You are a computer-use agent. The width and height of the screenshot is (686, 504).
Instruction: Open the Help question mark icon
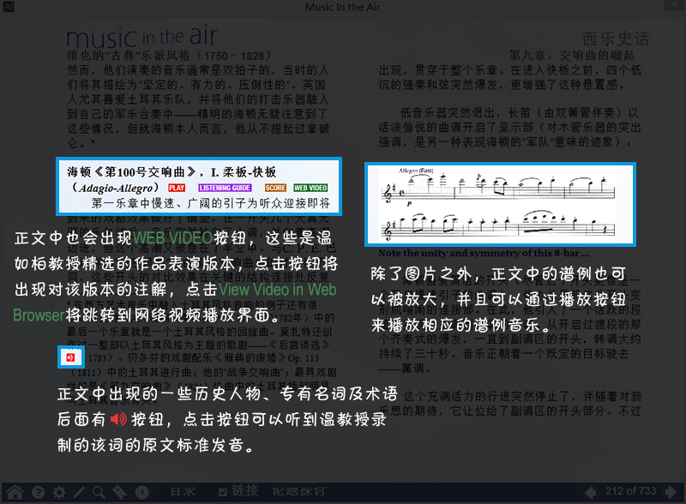pyautogui.click(x=38, y=493)
